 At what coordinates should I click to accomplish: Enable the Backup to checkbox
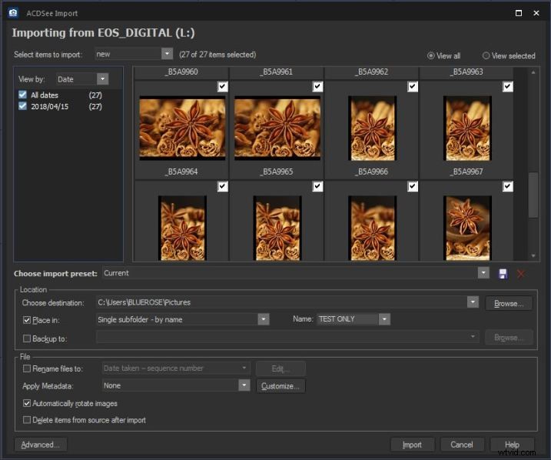tap(27, 338)
